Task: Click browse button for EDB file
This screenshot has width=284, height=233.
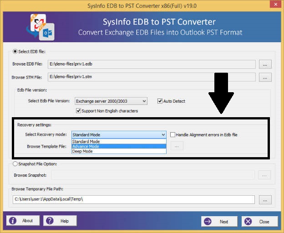Action: [x=265, y=64]
